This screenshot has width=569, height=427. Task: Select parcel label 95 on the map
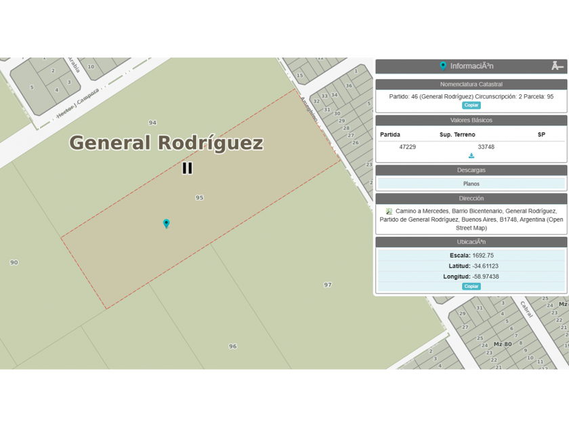[199, 197]
